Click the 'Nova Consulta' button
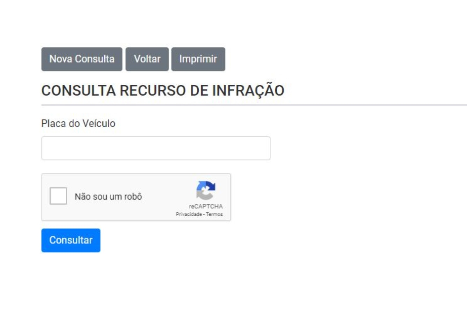This screenshot has width=467, height=311. point(82,59)
